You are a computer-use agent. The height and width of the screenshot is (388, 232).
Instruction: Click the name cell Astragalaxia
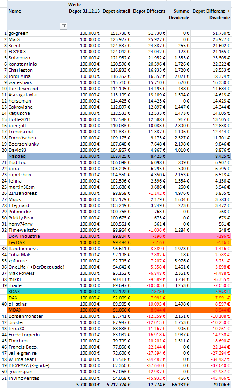tap(23, 95)
